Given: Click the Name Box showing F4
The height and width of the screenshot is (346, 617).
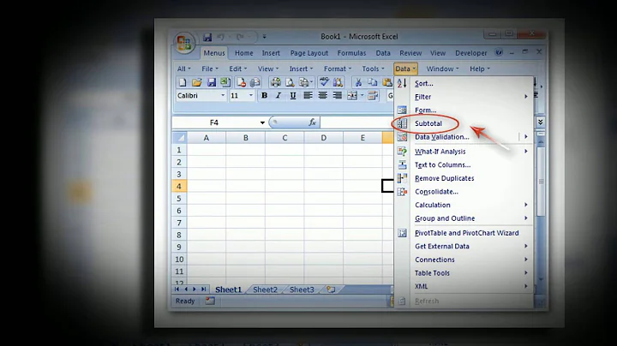Looking at the screenshot, I should click(x=214, y=122).
